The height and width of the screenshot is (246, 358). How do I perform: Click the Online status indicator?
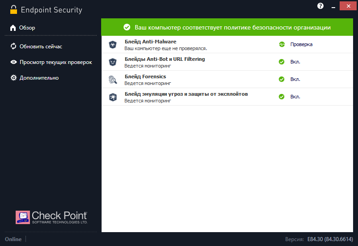tap(13, 239)
